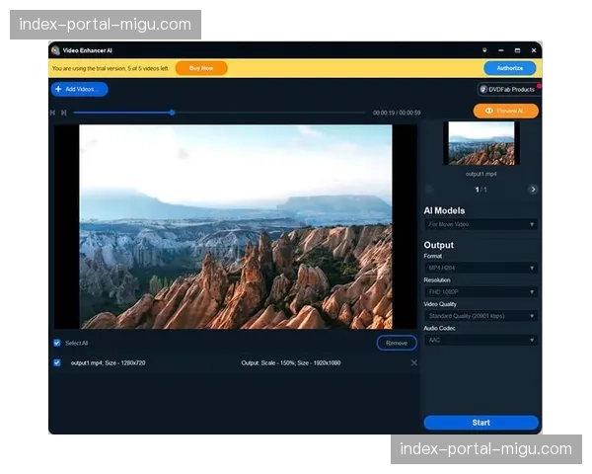
Task: Uncheck the output1.mp4 file checkbox
Action: click(x=56, y=362)
